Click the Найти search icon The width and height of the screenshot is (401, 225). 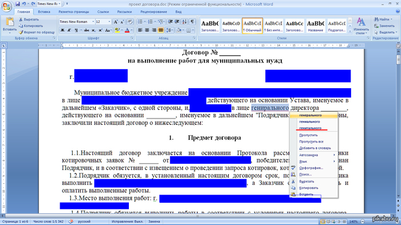pyautogui.click(x=382, y=19)
